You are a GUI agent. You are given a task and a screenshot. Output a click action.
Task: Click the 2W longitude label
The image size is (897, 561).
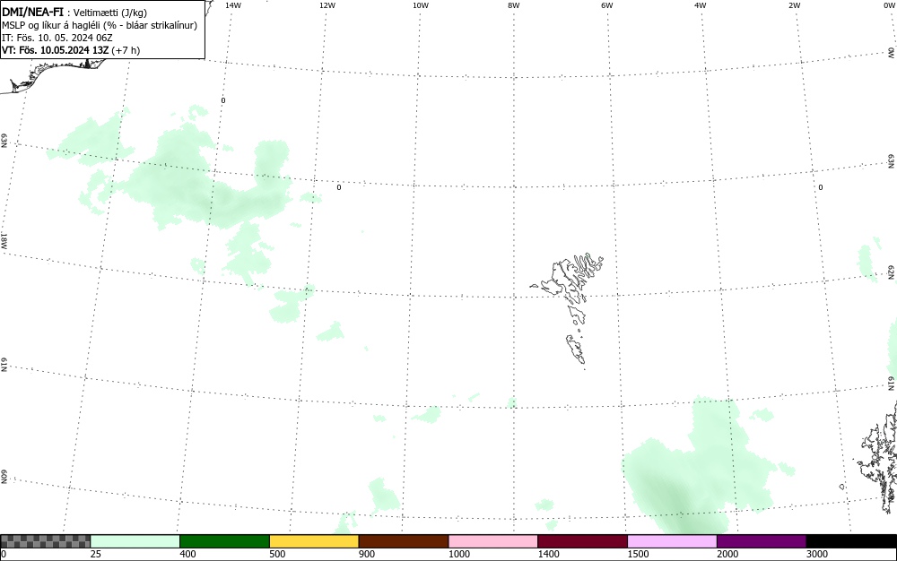point(794,5)
